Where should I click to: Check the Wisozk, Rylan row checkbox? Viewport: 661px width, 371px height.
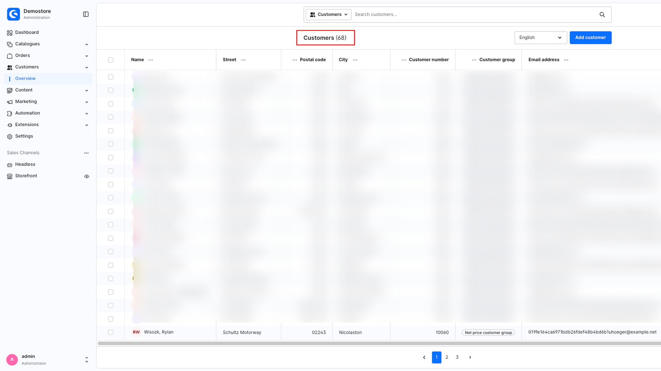click(x=111, y=332)
